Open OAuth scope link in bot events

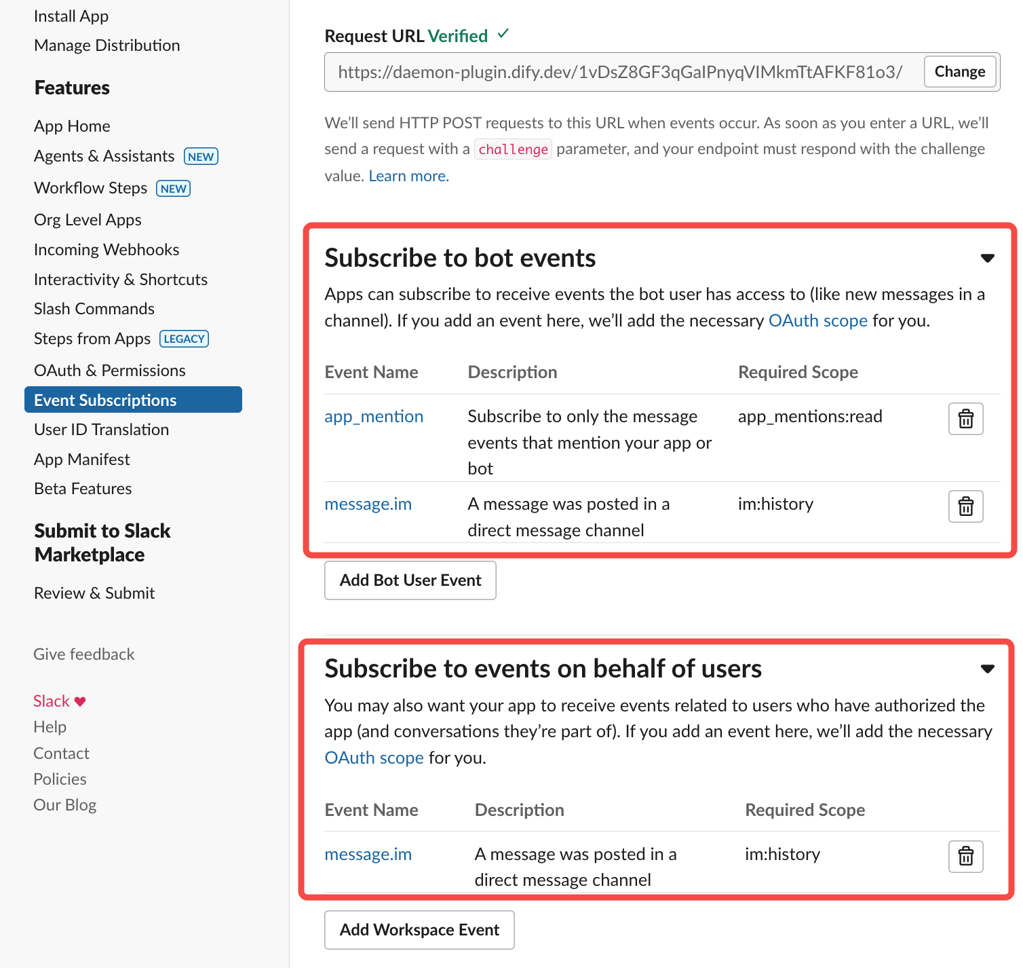click(817, 320)
